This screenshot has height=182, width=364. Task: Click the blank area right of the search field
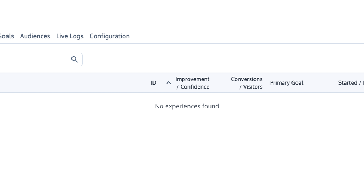213,59
